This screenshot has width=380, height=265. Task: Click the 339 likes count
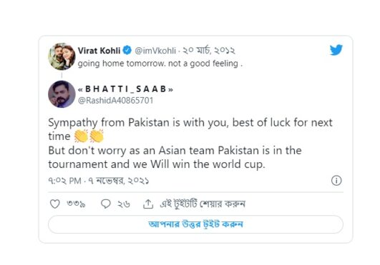[x=76, y=204]
